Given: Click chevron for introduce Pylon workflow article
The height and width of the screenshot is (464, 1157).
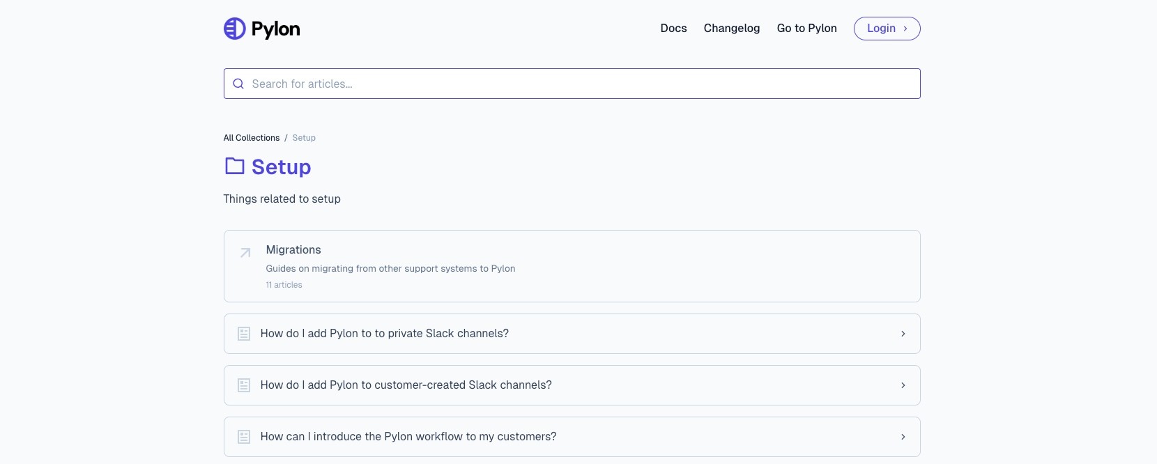Looking at the screenshot, I should 903,437.
